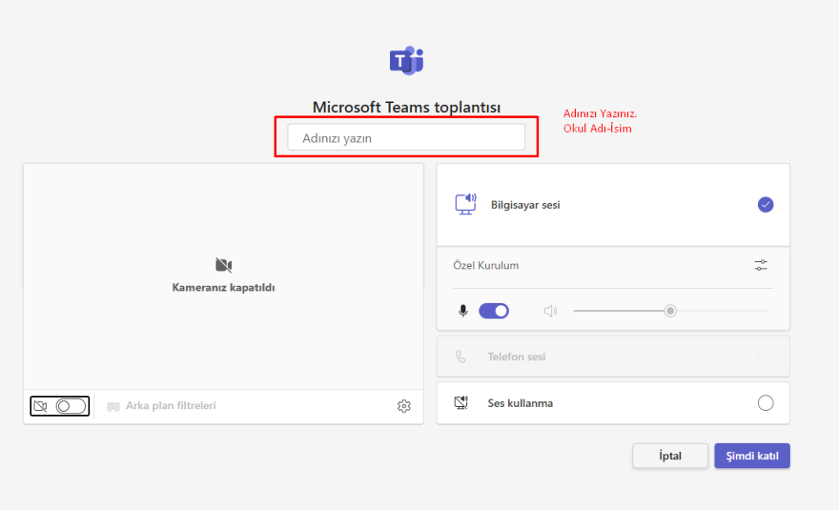This screenshot has width=839, height=510.
Task: Click the phone icon next to Telefon sesi
Action: (460, 357)
